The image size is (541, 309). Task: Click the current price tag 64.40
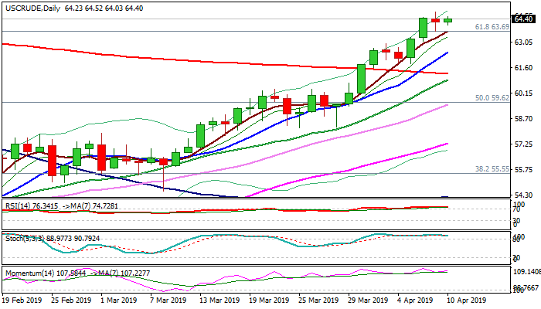coord(526,17)
